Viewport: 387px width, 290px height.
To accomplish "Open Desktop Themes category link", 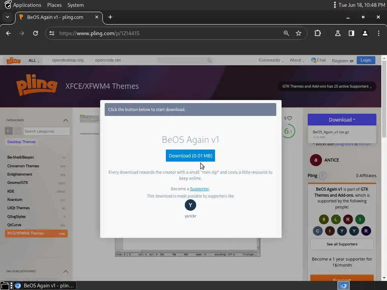I will pos(22,142).
